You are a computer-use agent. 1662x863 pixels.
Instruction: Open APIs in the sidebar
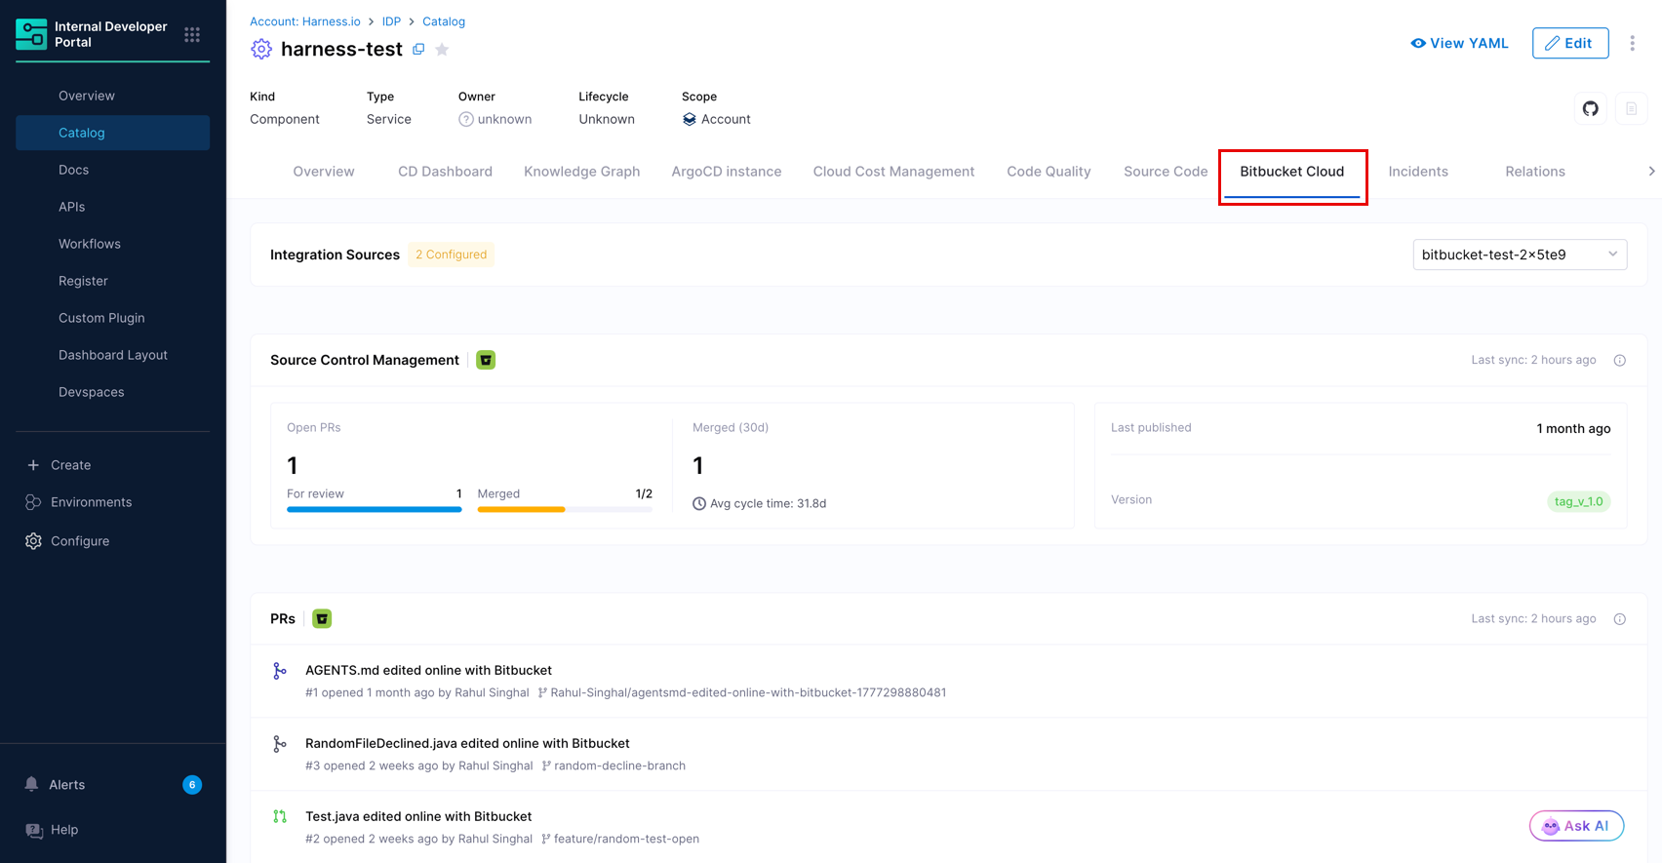coord(112,207)
